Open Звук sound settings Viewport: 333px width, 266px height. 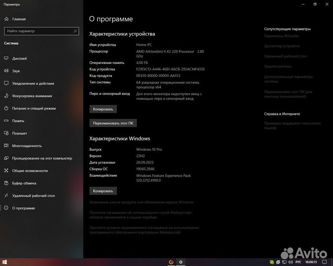pyautogui.click(x=12, y=71)
